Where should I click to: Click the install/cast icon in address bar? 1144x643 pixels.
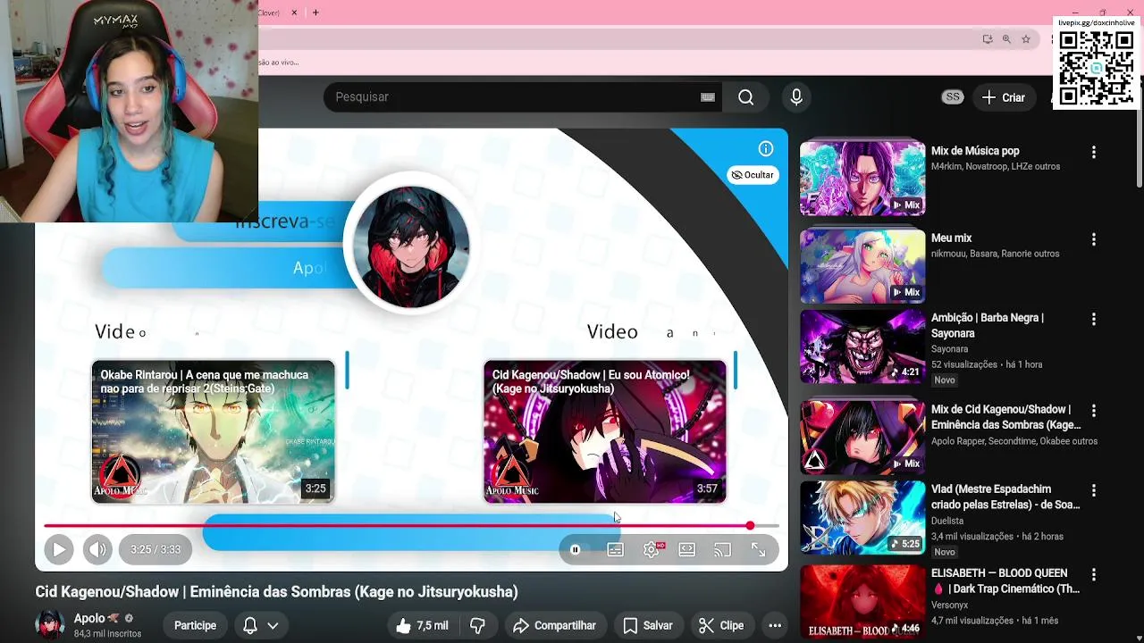pyautogui.click(x=987, y=39)
